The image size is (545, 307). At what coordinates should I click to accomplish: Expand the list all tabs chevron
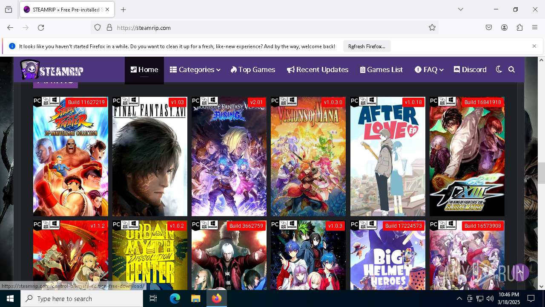461,9
